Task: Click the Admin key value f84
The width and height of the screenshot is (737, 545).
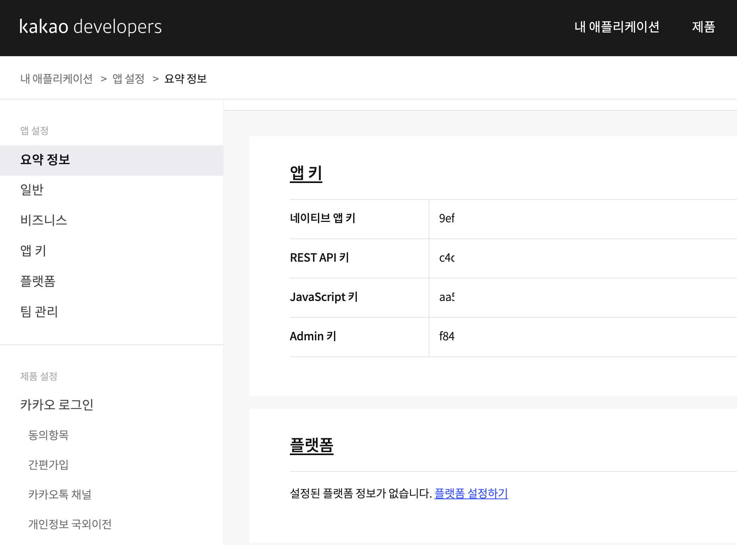Action: pos(447,336)
